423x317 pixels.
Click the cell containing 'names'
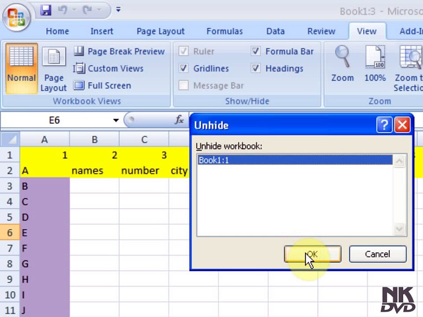pos(94,170)
